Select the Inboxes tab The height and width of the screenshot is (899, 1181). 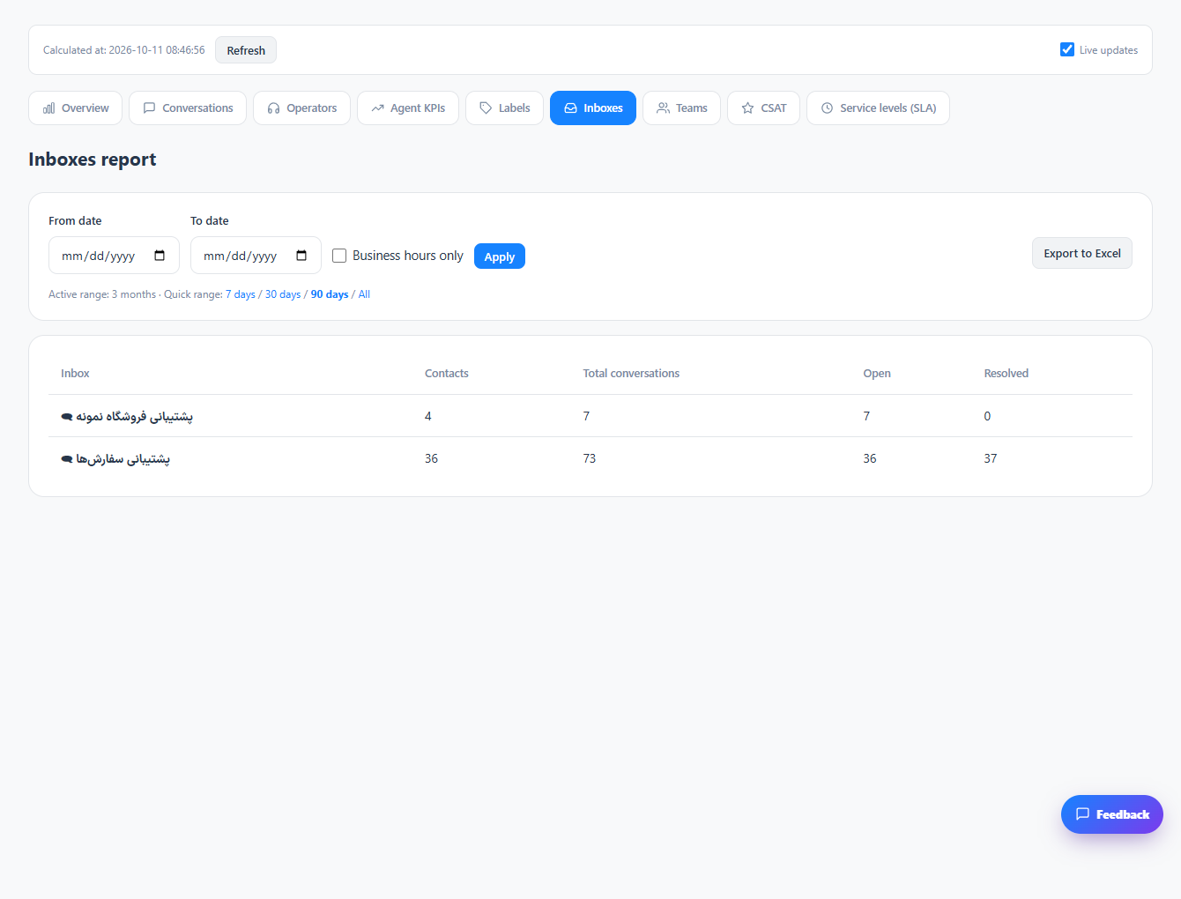(593, 108)
